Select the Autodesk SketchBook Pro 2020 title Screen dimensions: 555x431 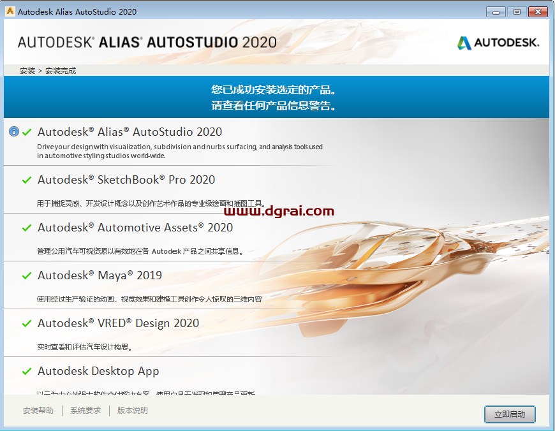[126, 180]
